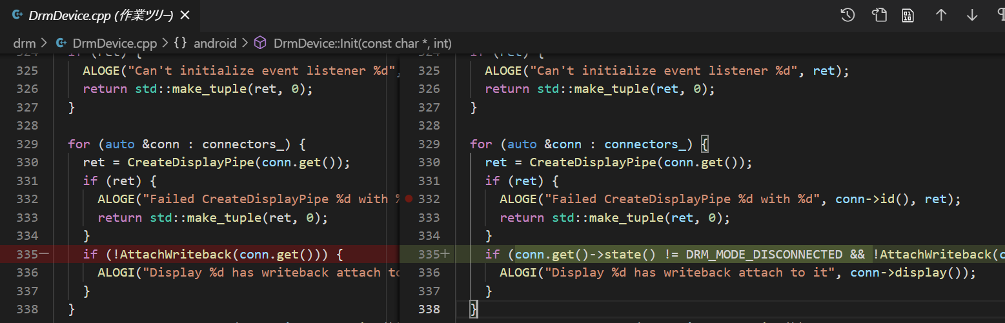Expand the drm breadcrumb folder

[25, 43]
